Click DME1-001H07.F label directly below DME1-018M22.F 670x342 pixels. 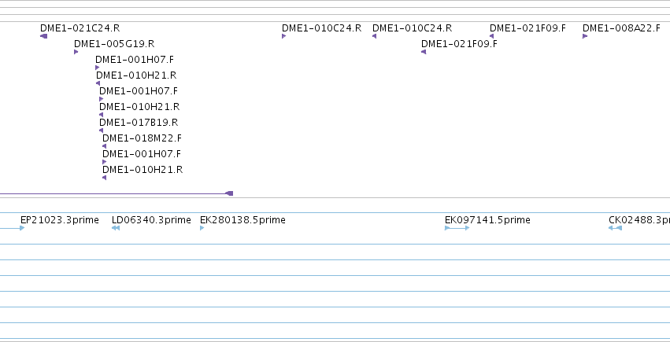[142, 154]
